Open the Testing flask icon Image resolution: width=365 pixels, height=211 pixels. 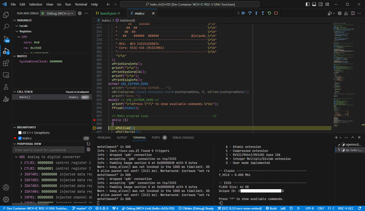coord(6,87)
